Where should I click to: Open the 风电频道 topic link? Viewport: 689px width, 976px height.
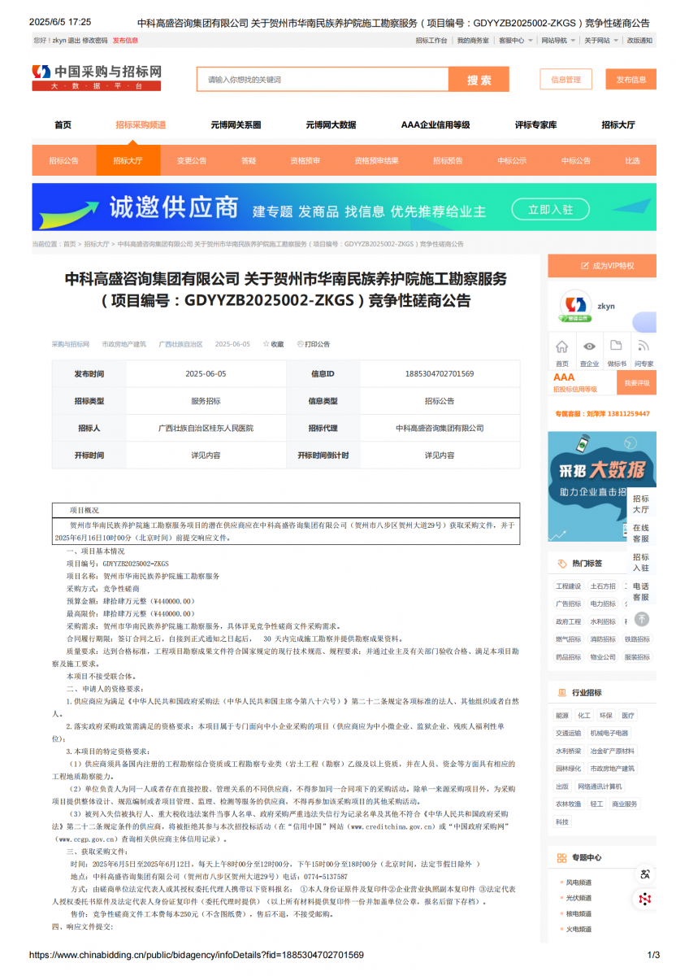click(578, 882)
